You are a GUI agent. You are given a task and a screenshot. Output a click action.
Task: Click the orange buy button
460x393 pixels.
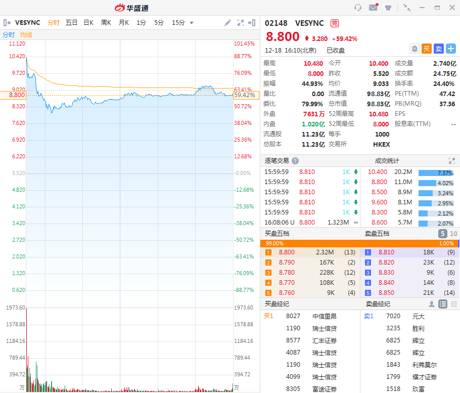(x=427, y=49)
